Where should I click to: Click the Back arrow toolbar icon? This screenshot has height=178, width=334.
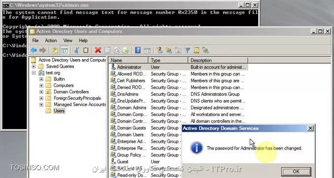click(33, 51)
